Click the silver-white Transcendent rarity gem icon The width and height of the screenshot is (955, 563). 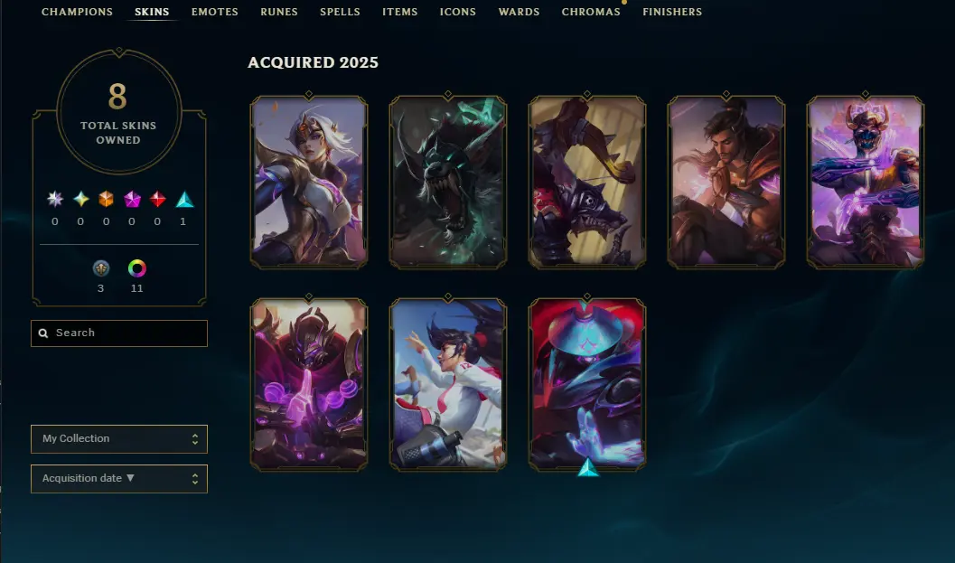[55, 199]
